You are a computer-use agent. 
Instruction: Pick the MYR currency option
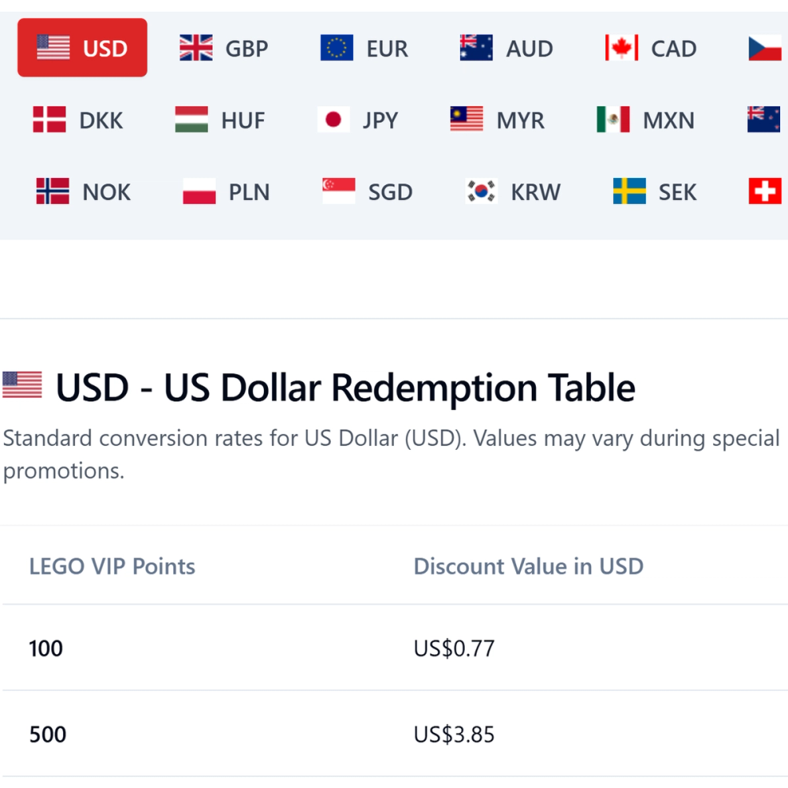[x=497, y=120]
